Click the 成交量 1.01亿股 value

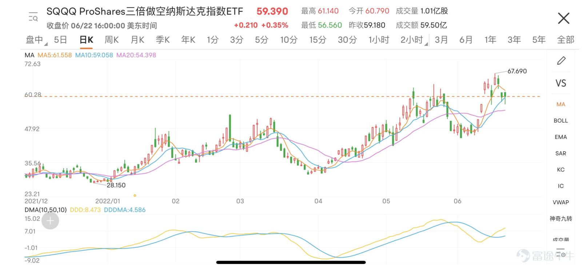pos(422,11)
